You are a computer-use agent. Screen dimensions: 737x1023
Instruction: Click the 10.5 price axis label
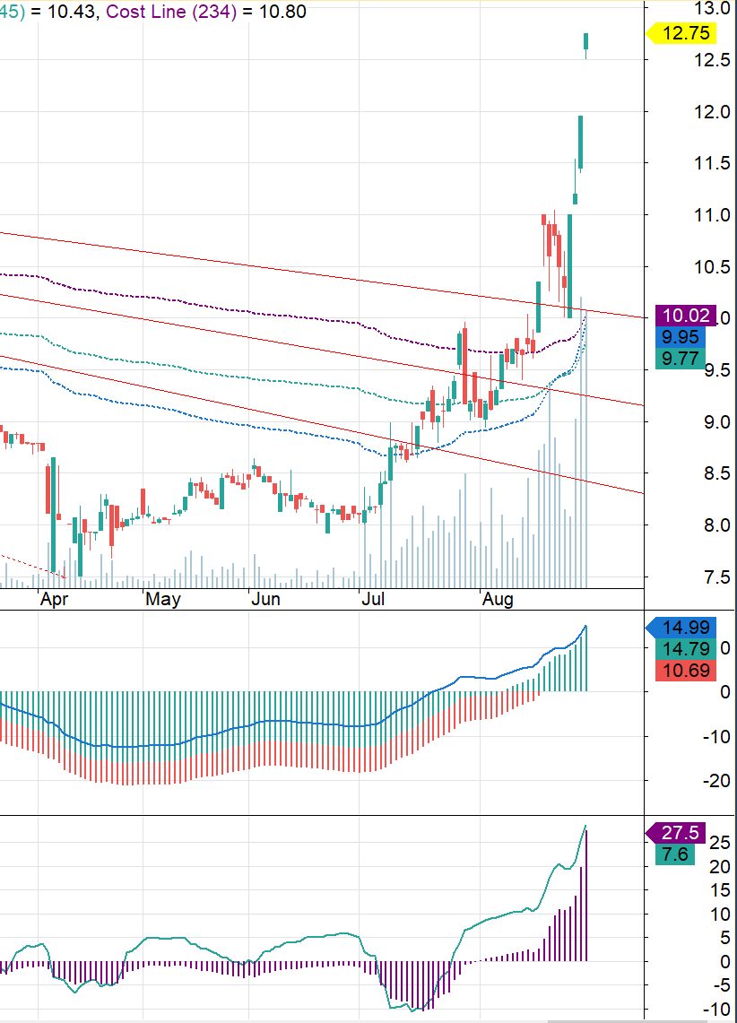[x=712, y=266]
